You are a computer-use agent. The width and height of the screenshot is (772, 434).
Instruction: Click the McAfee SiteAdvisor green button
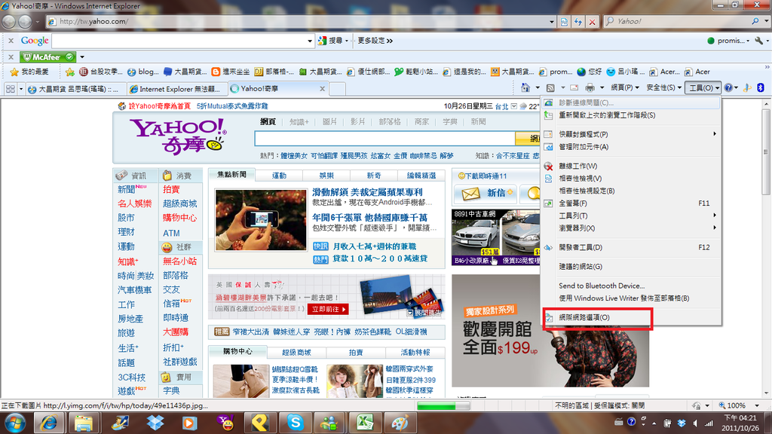[x=48, y=57]
